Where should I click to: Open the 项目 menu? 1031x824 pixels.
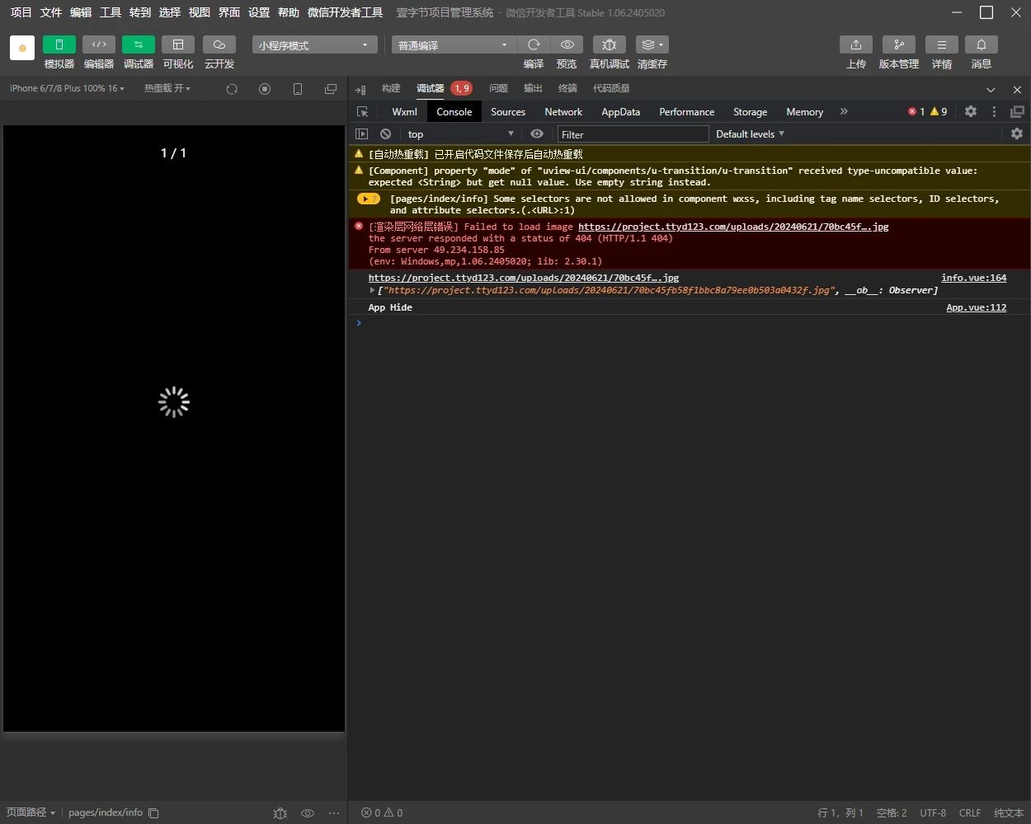21,12
